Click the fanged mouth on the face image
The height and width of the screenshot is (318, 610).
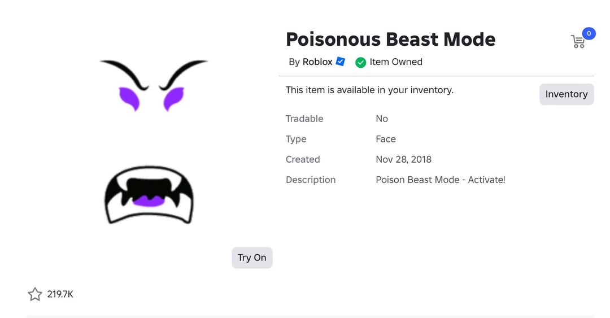(x=149, y=195)
